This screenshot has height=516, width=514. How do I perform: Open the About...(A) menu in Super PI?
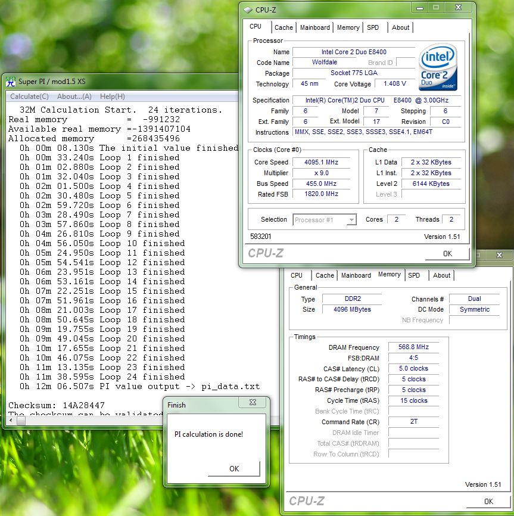pos(74,97)
